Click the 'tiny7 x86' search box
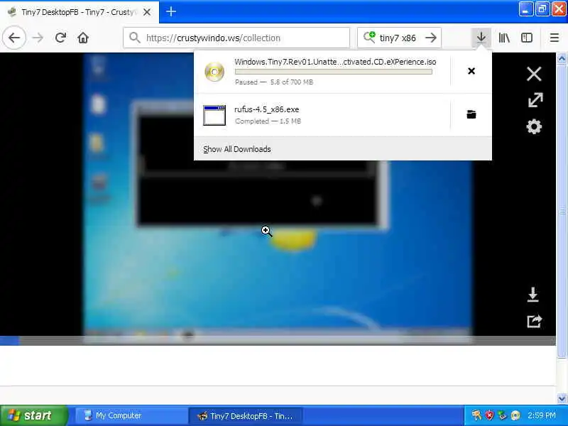This screenshot has width=568, height=426. coord(399,38)
